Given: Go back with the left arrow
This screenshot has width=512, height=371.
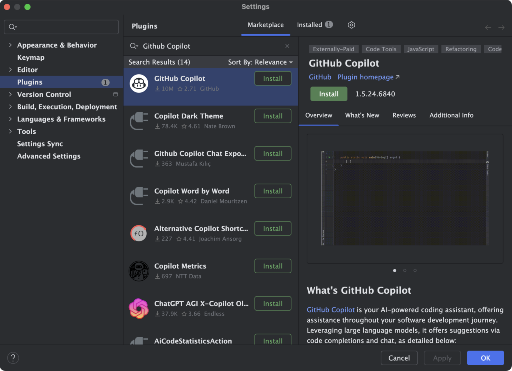Looking at the screenshot, I should coord(488,28).
